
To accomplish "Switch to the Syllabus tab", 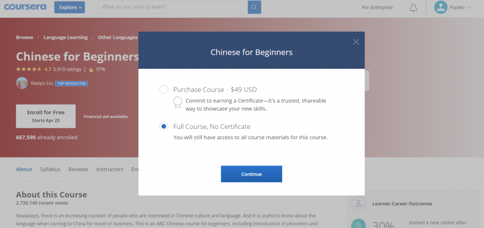I will [x=50, y=169].
